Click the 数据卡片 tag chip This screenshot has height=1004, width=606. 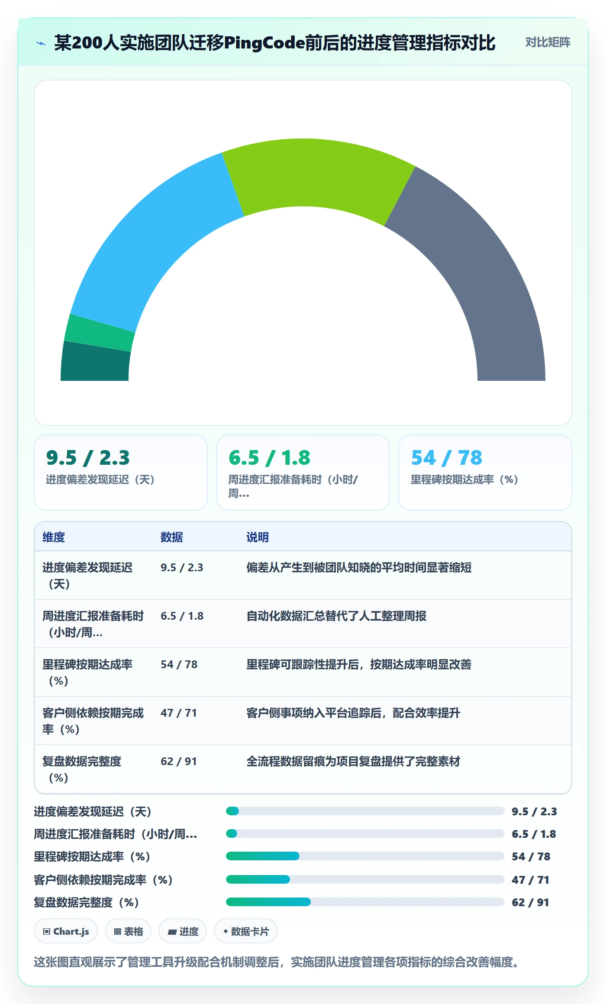coord(246,931)
